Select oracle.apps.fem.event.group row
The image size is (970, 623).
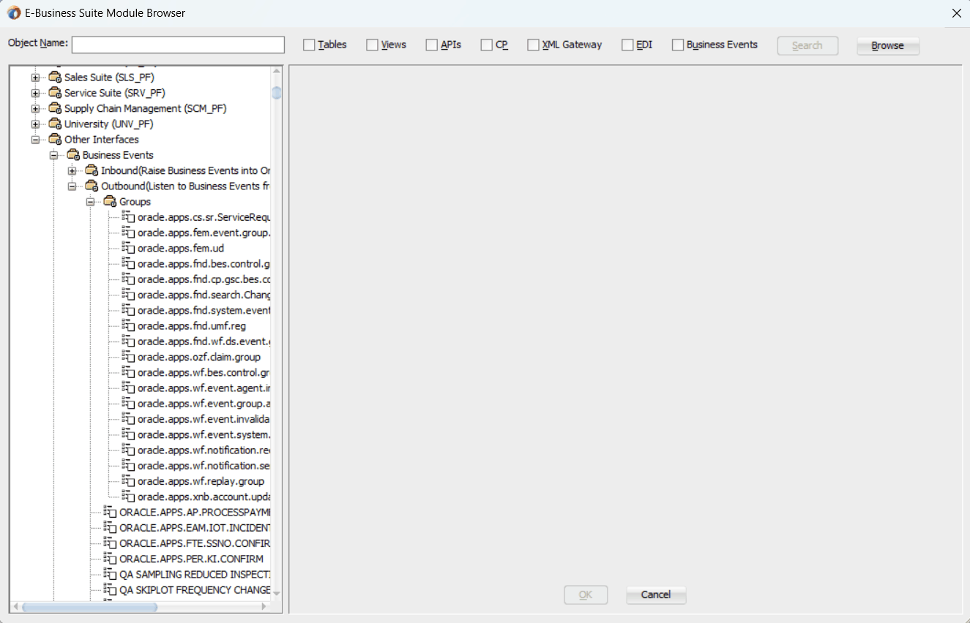tap(196, 233)
